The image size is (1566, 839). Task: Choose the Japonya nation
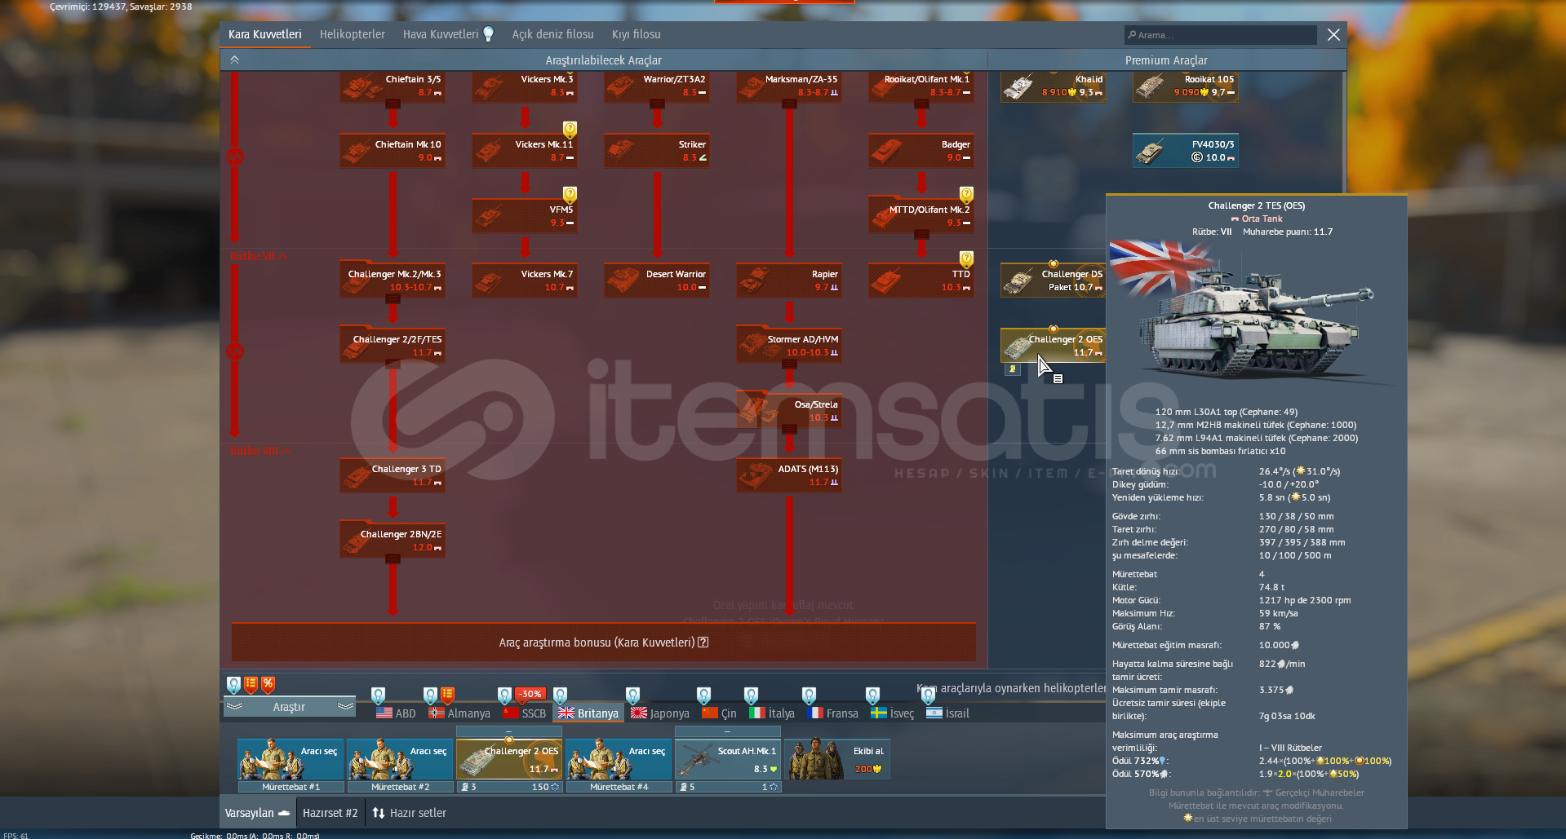tap(659, 713)
